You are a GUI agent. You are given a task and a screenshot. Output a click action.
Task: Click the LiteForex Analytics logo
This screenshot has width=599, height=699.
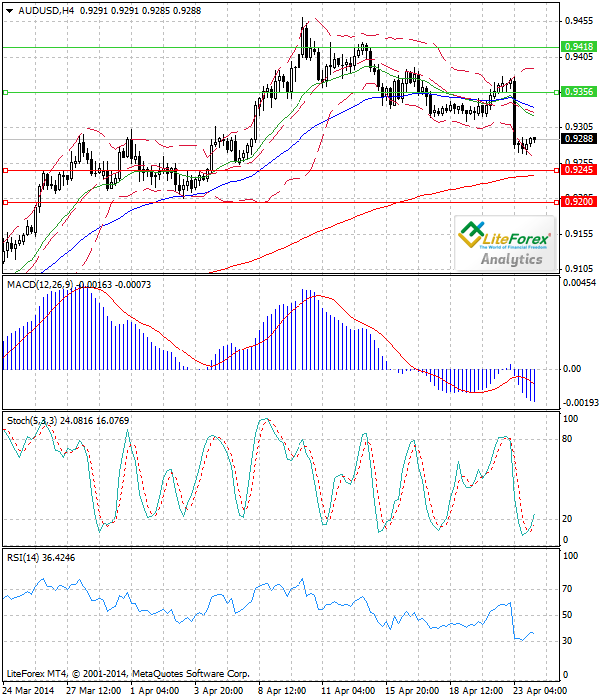point(506,244)
